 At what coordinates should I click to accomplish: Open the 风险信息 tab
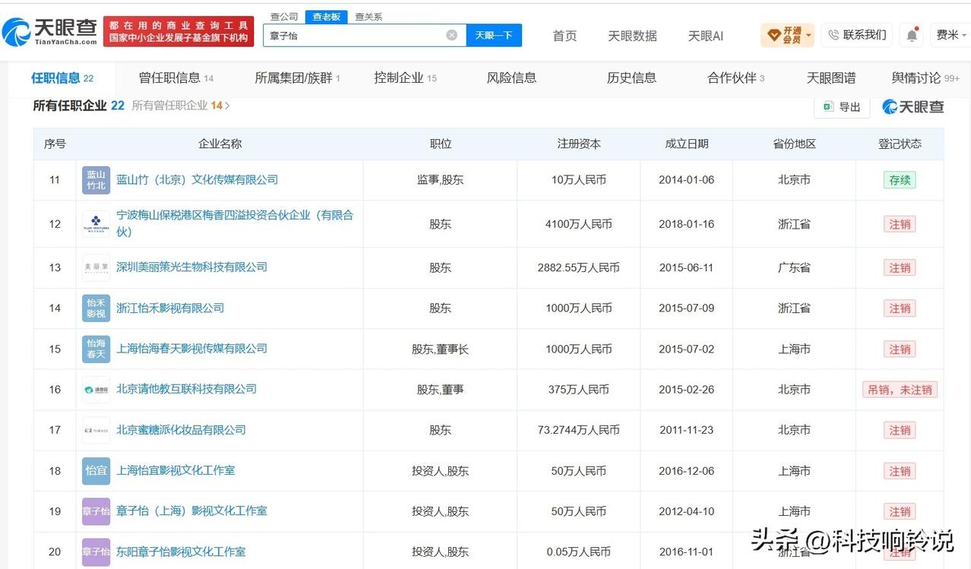[511, 77]
